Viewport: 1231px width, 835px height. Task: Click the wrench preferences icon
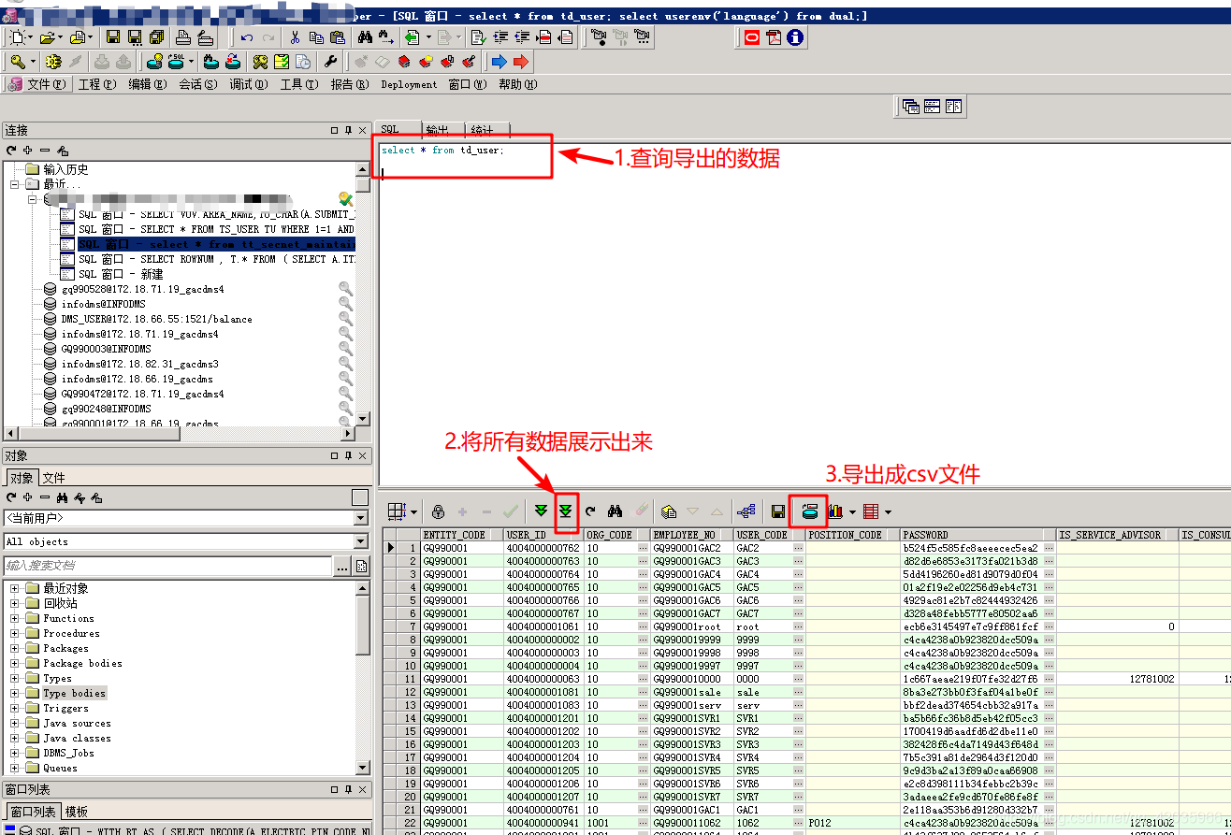pyautogui.click(x=329, y=62)
